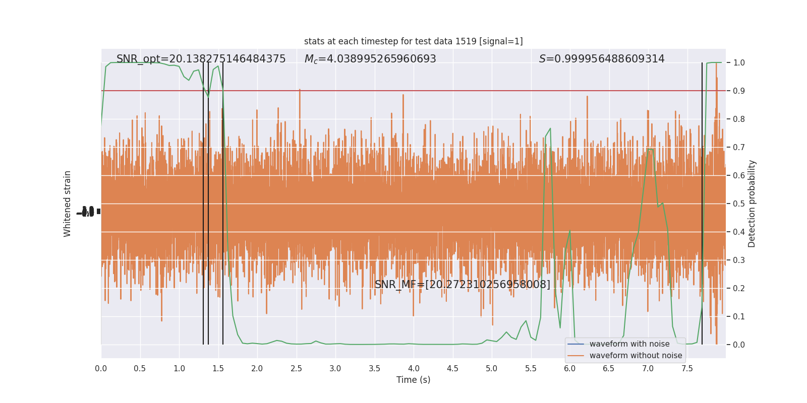Click the 5.0 tick on the time axis

point(492,369)
